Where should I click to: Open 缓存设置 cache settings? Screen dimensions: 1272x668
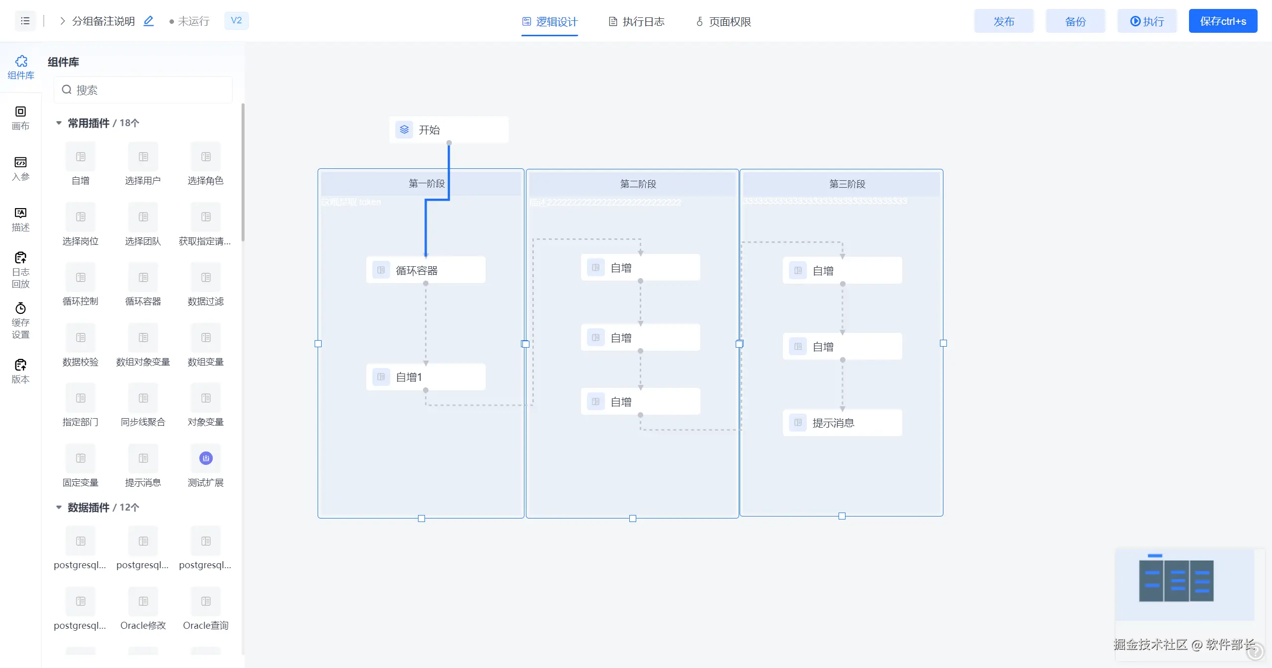point(20,320)
